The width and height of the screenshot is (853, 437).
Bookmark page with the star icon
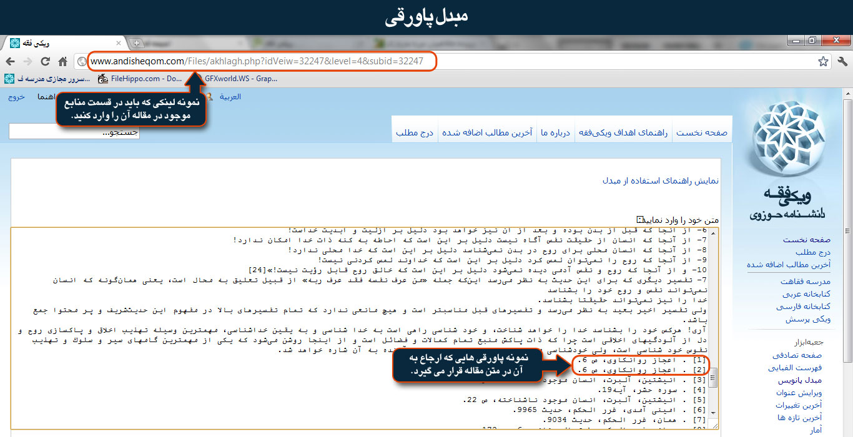[x=823, y=61]
